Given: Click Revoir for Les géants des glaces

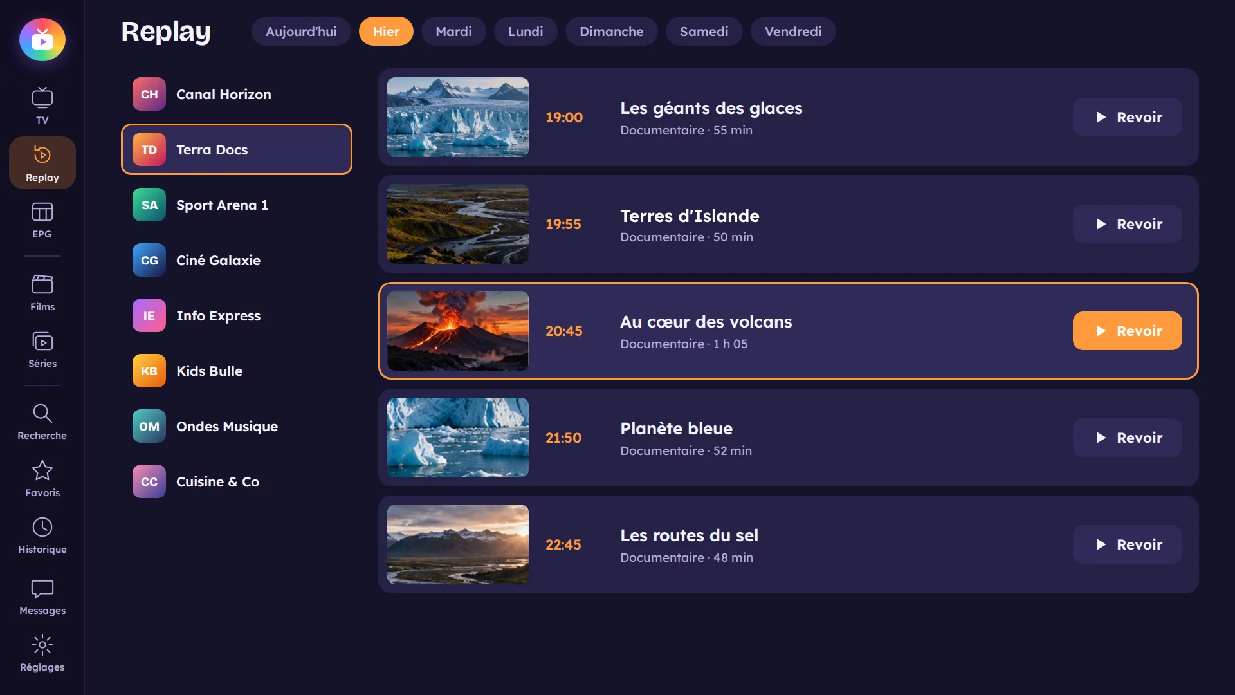Looking at the screenshot, I should (x=1127, y=117).
